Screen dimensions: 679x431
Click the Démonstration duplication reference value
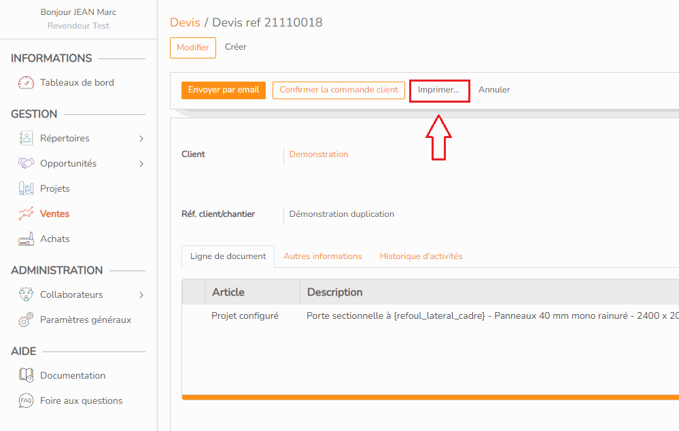(x=342, y=214)
